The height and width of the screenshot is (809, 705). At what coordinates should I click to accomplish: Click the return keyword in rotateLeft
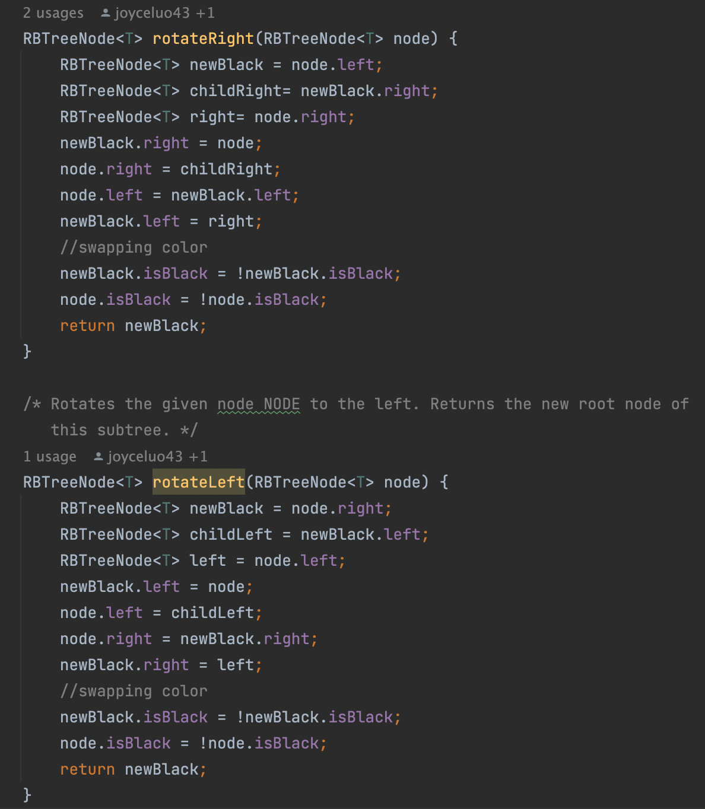(x=87, y=770)
